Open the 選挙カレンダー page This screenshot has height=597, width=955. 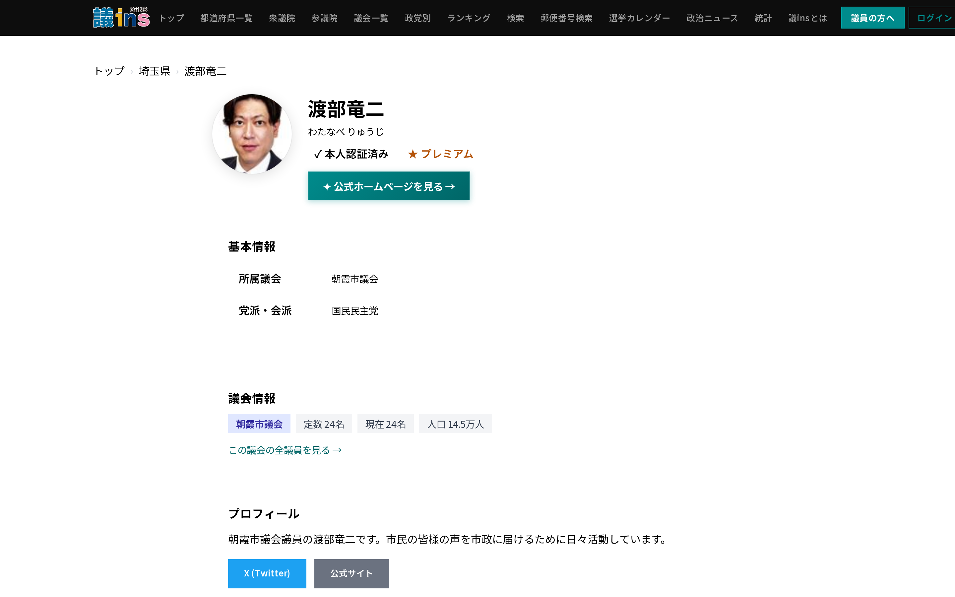coord(639,18)
